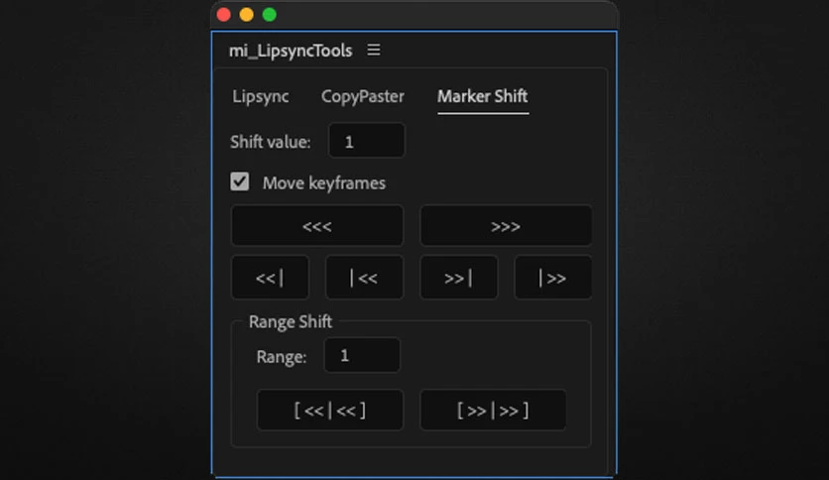The height and width of the screenshot is (480, 829).
Task: Select the Marker Shift tab
Action: (x=482, y=96)
